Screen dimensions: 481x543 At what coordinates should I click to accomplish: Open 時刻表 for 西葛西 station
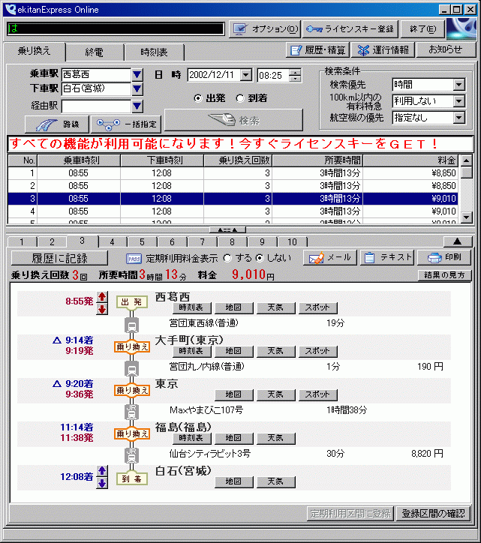(x=192, y=307)
